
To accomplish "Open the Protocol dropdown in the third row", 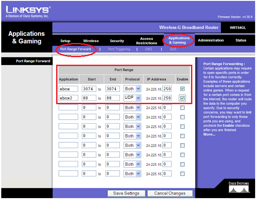I will [x=132, y=108].
